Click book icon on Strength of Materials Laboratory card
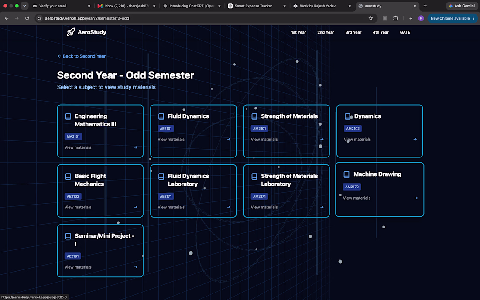Image resolution: width=480 pixels, height=300 pixels. (254, 177)
